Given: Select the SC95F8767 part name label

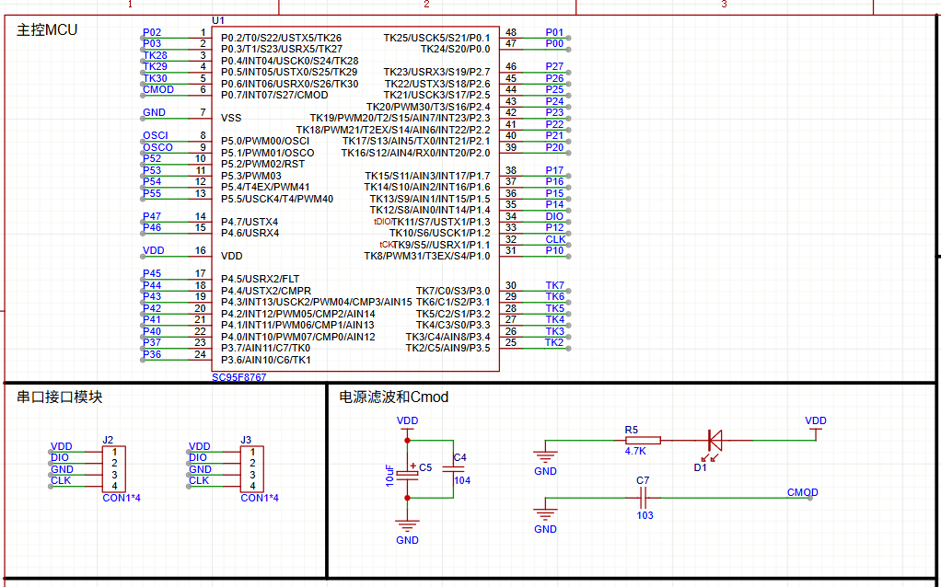Looking at the screenshot, I should 238,378.
